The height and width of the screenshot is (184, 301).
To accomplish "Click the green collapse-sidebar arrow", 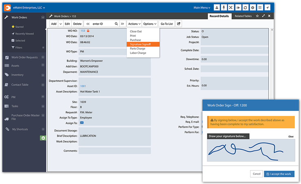I will pyautogui.click(x=43, y=138).
